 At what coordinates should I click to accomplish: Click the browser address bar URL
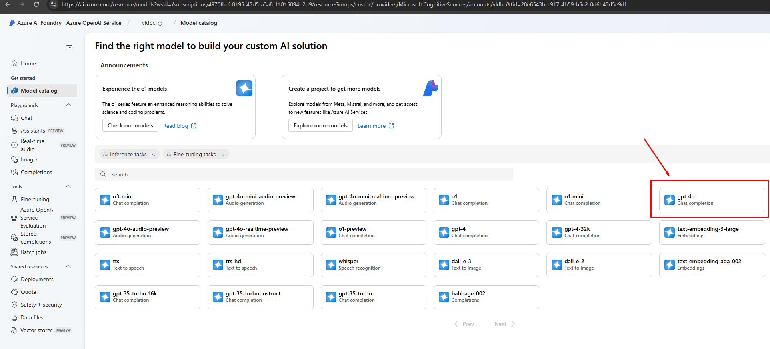click(x=344, y=4)
